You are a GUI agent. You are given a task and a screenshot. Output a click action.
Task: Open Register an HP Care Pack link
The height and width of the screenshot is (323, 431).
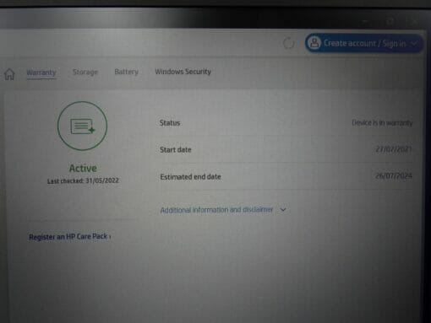(x=70, y=237)
